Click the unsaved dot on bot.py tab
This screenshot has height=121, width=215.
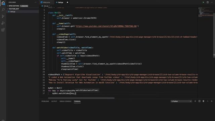[67, 2]
